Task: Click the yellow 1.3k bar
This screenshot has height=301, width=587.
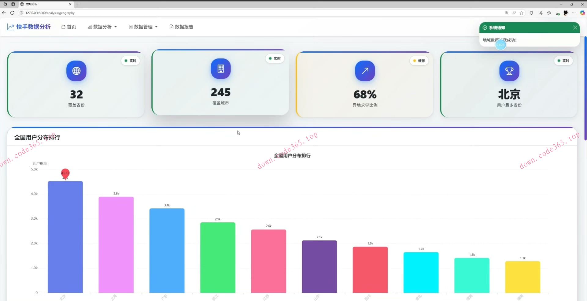Action: coord(523,277)
